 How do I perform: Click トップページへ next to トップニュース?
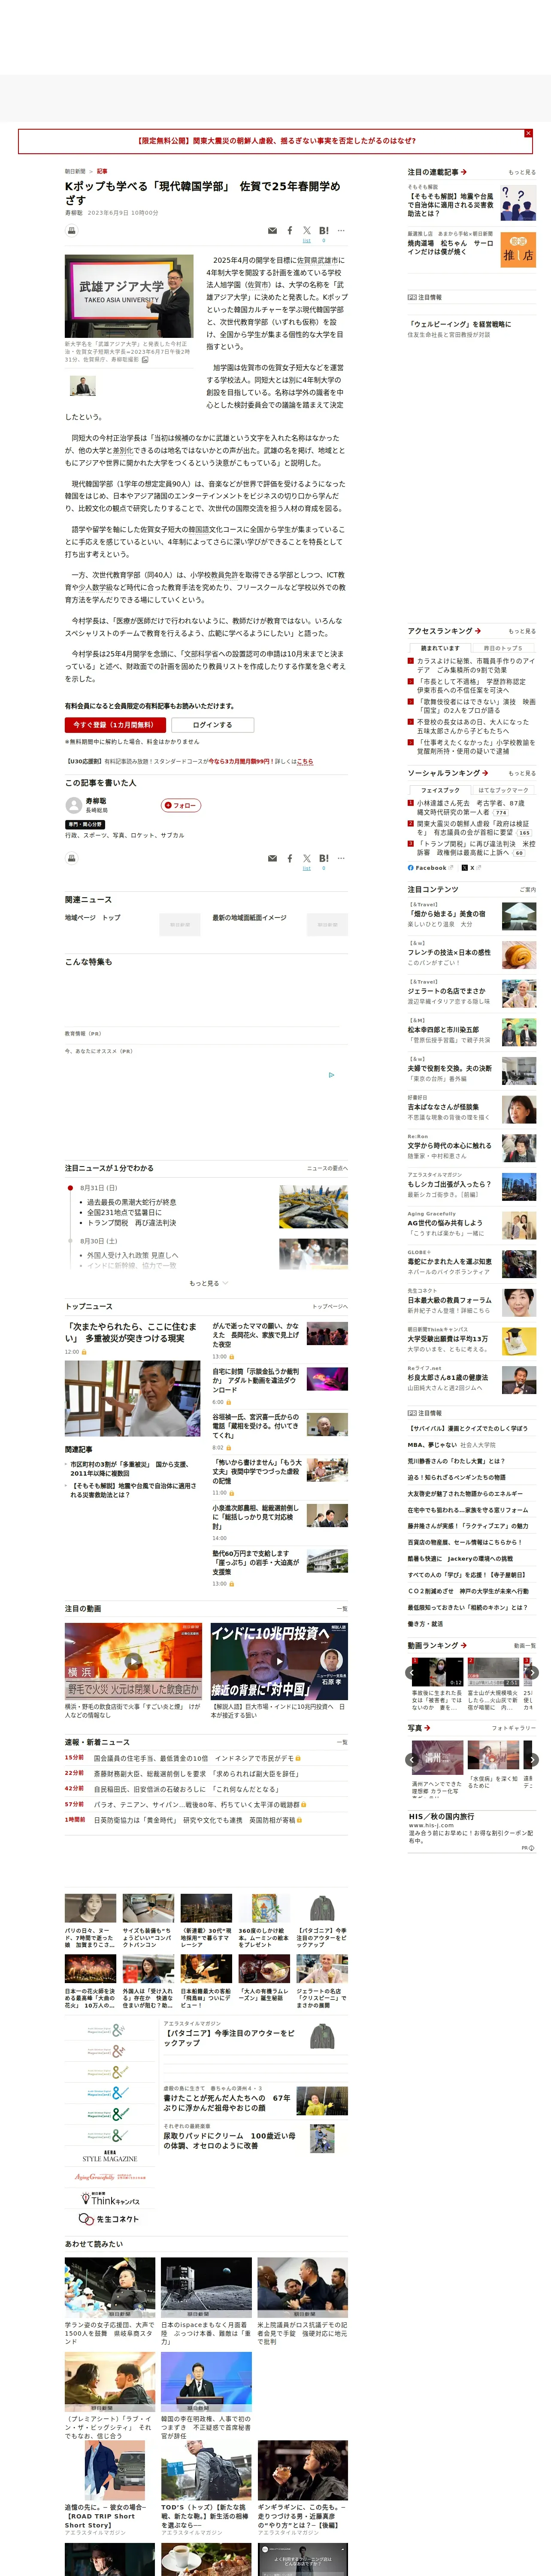pos(330,1306)
